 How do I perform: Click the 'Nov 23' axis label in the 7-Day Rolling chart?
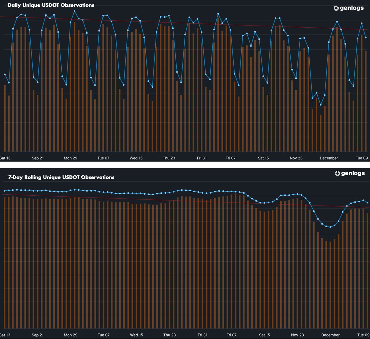[298, 335]
